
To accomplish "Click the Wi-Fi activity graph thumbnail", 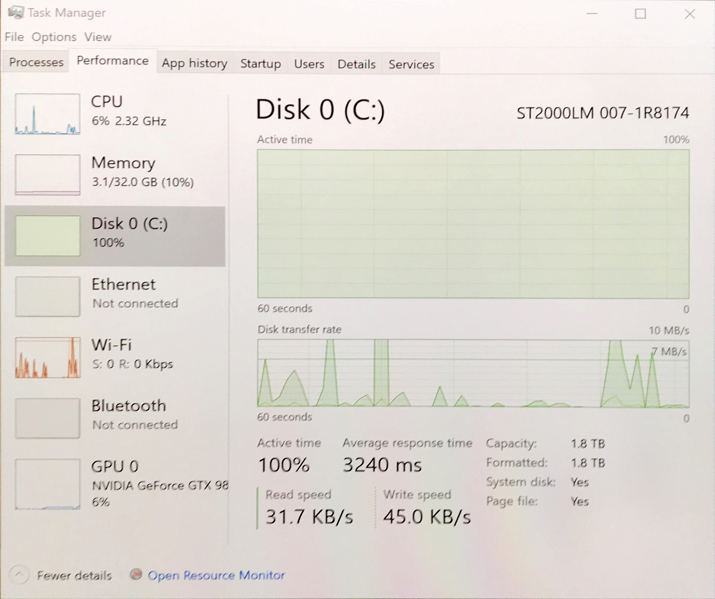I will coord(48,357).
